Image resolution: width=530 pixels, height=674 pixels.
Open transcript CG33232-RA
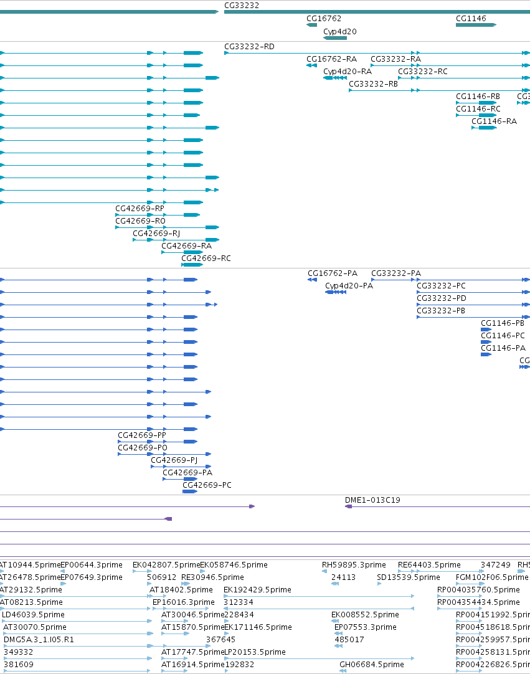pyautogui.click(x=395, y=59)
